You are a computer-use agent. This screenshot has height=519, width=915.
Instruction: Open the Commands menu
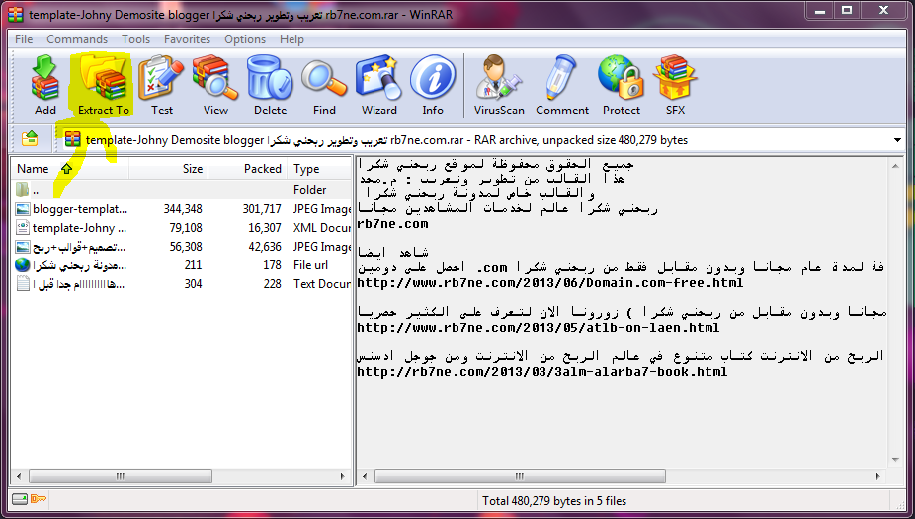click(77, 39)
